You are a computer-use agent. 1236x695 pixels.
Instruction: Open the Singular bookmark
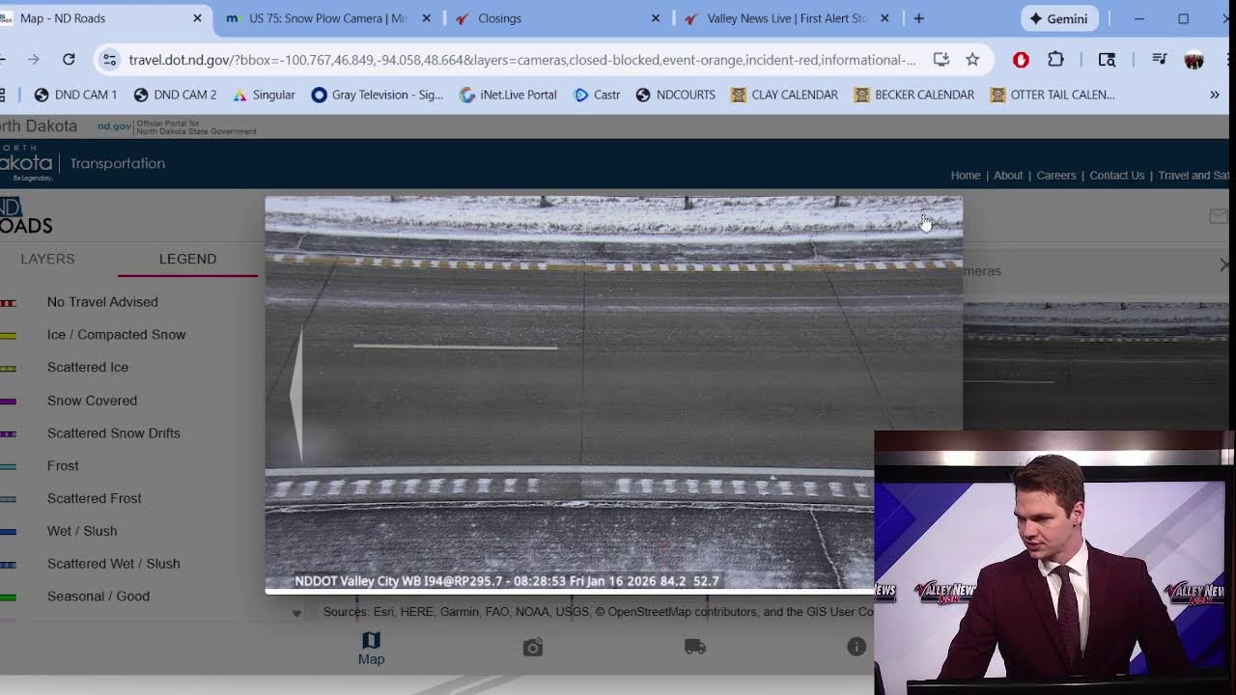coord(264,95)
